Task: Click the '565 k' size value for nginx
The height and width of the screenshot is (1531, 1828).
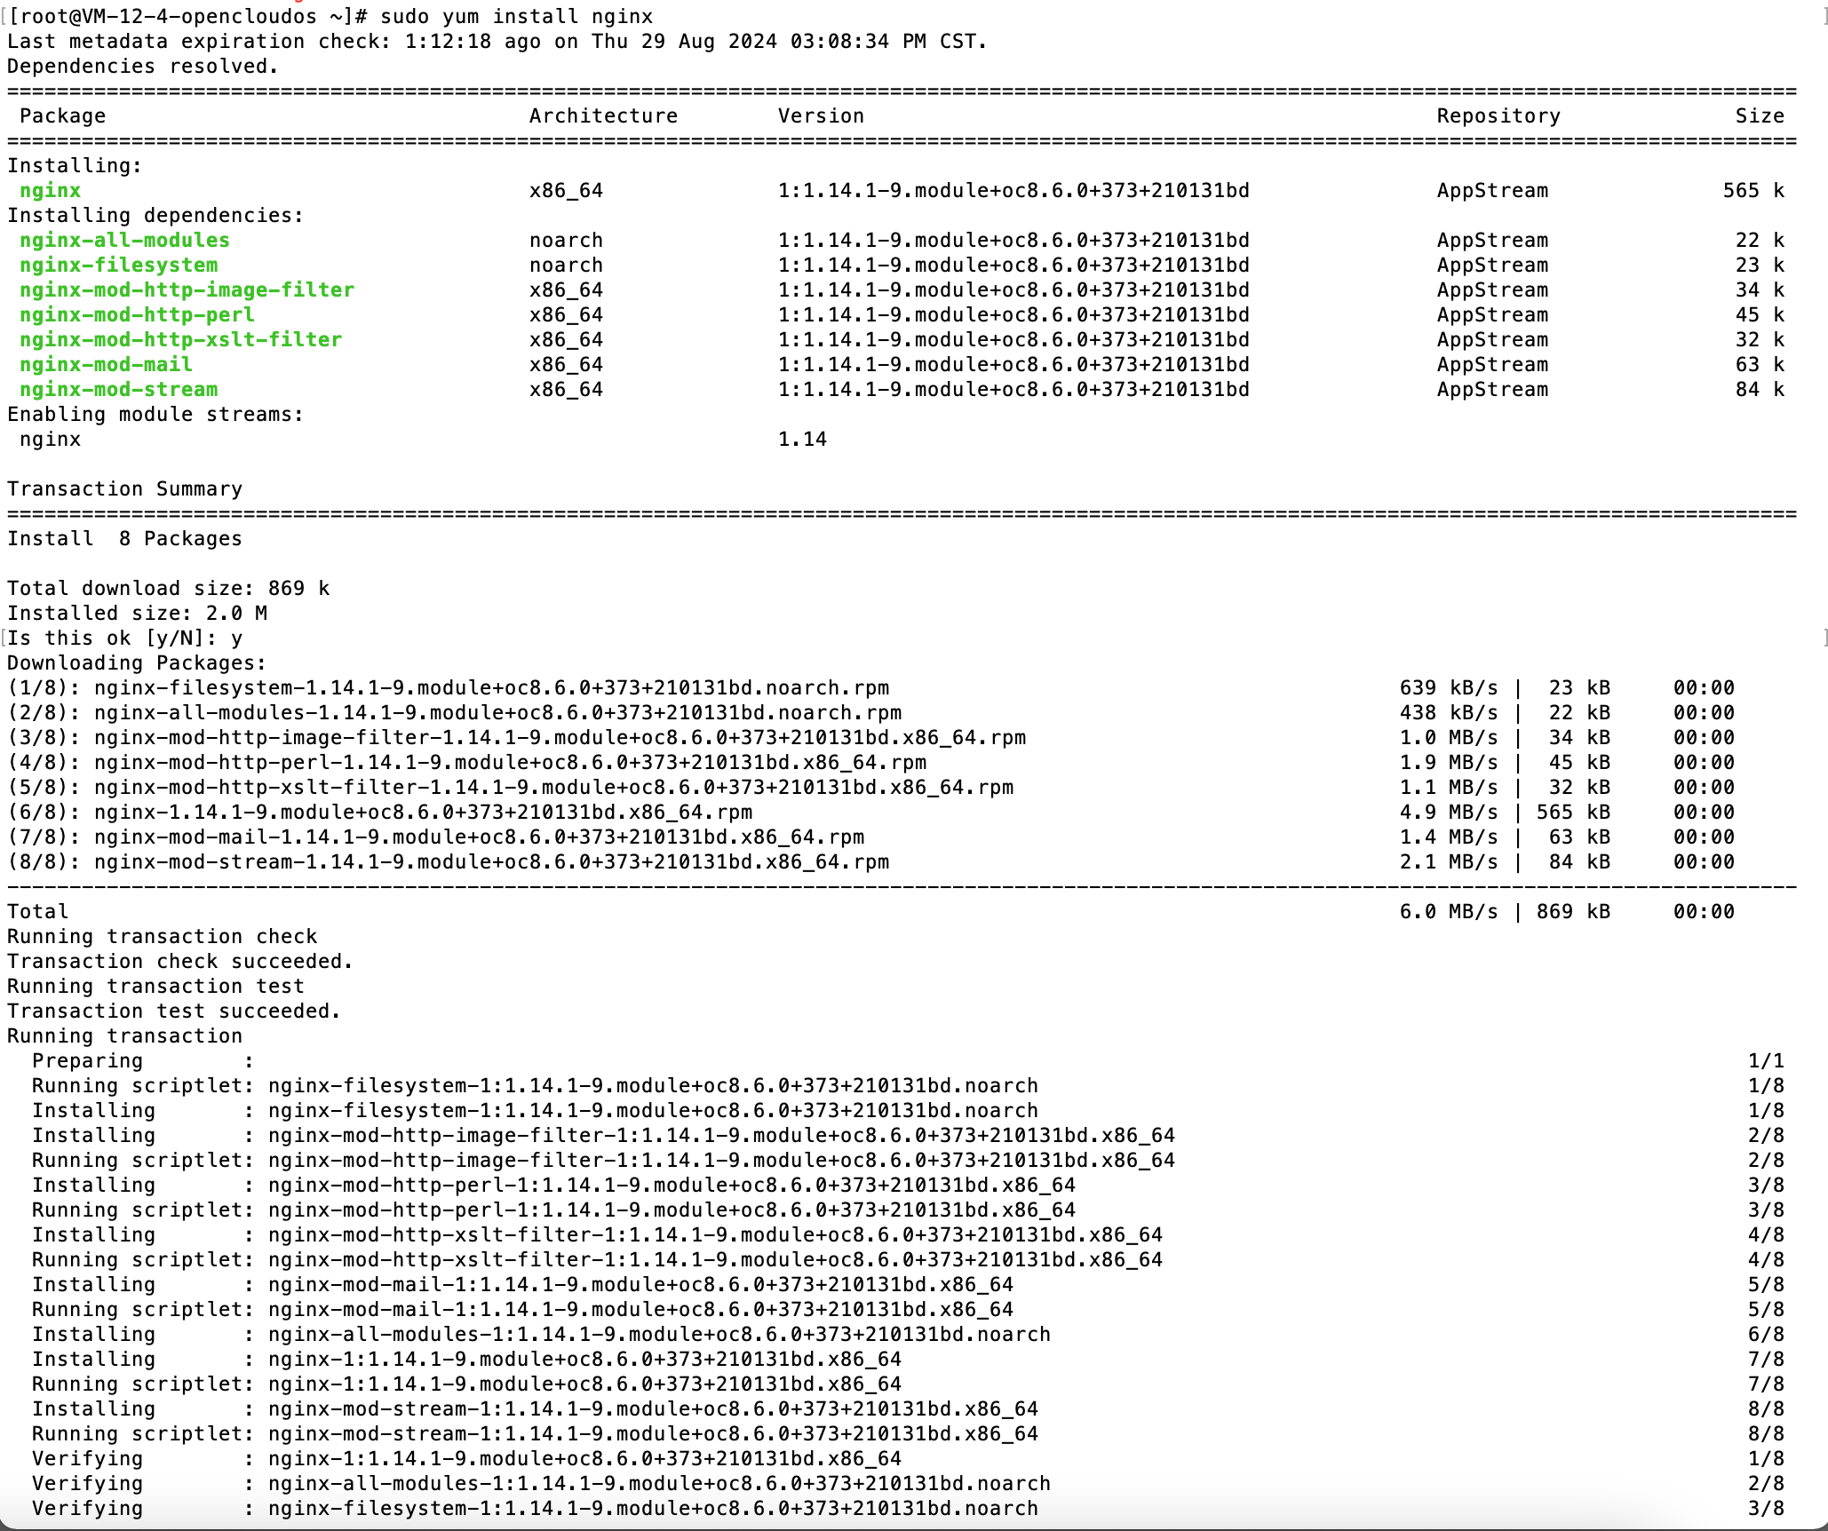Action: click(1753, 191)
